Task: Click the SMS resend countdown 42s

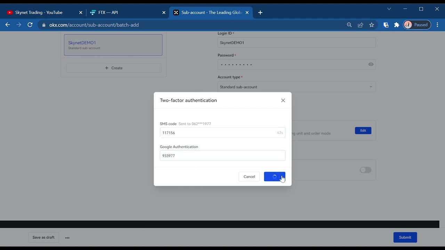Action: [x=280, y=133]
